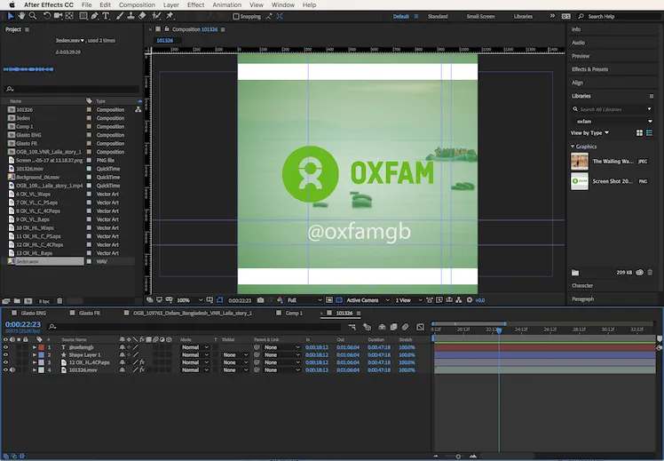This screenshot has height=461, width=664.
Task: Toggle the composition lock icon in viewer tab
Action: [167, 28]
